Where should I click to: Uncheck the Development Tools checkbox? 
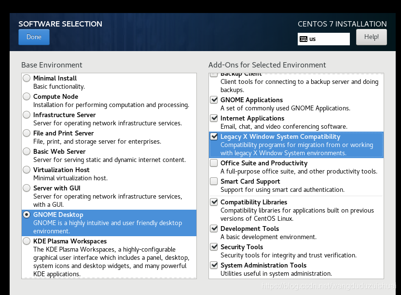click(214, 228)
